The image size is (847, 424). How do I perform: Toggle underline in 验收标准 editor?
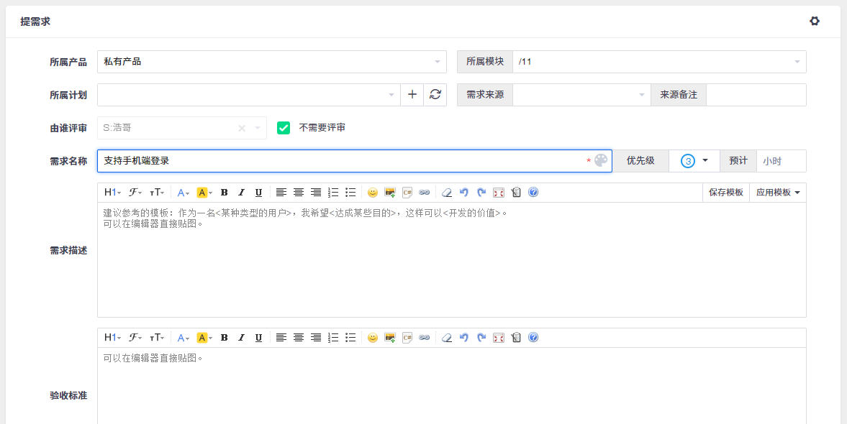point(259,337)
